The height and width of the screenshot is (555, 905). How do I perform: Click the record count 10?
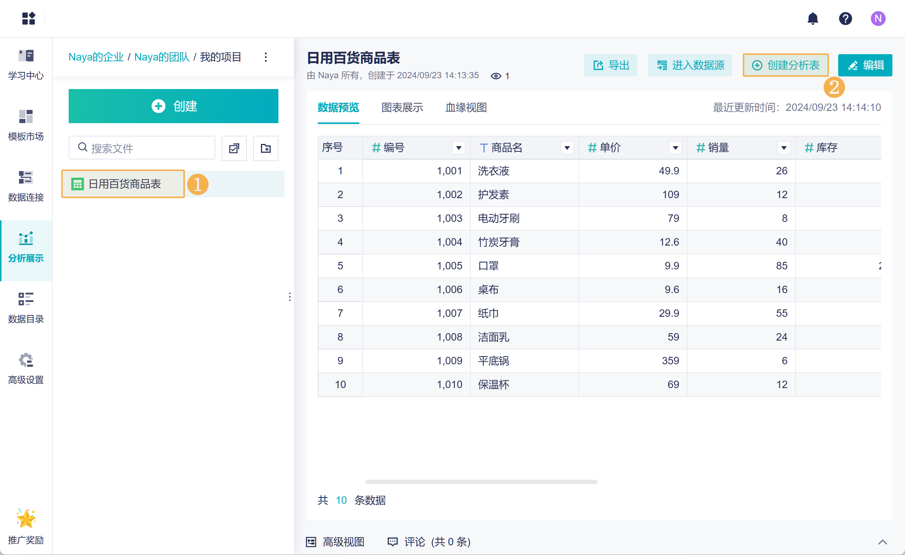341,500
